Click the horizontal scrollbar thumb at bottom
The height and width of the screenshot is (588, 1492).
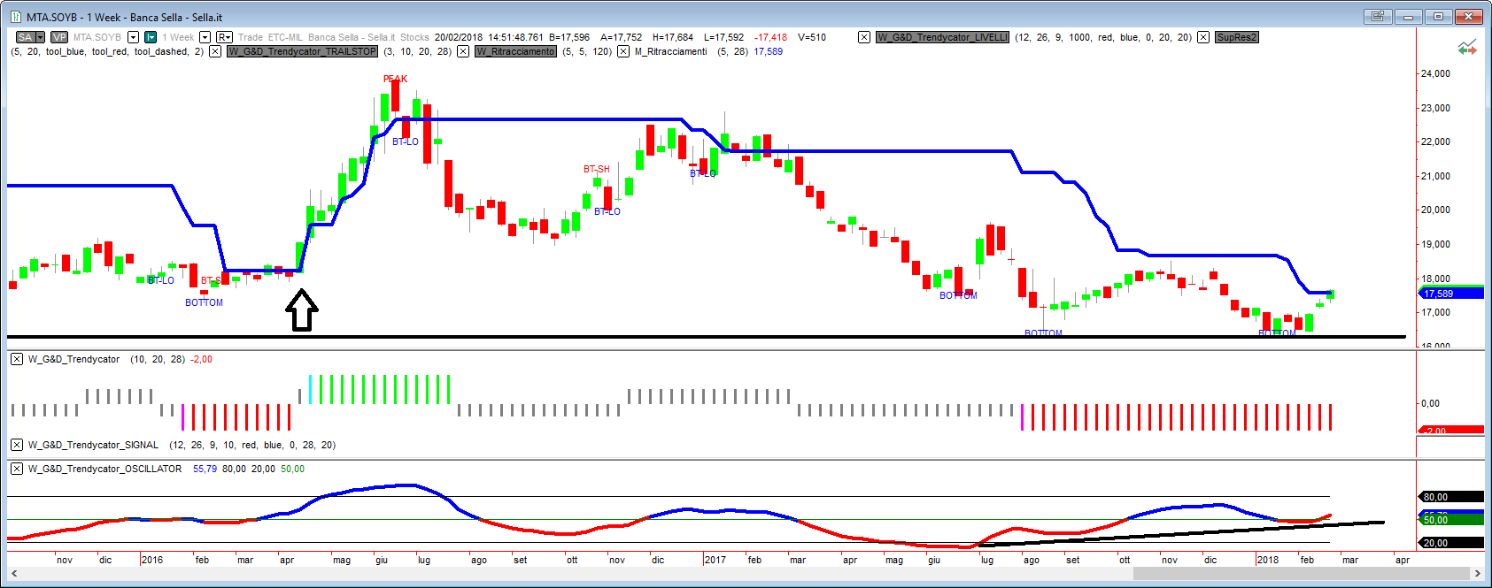1300,574
